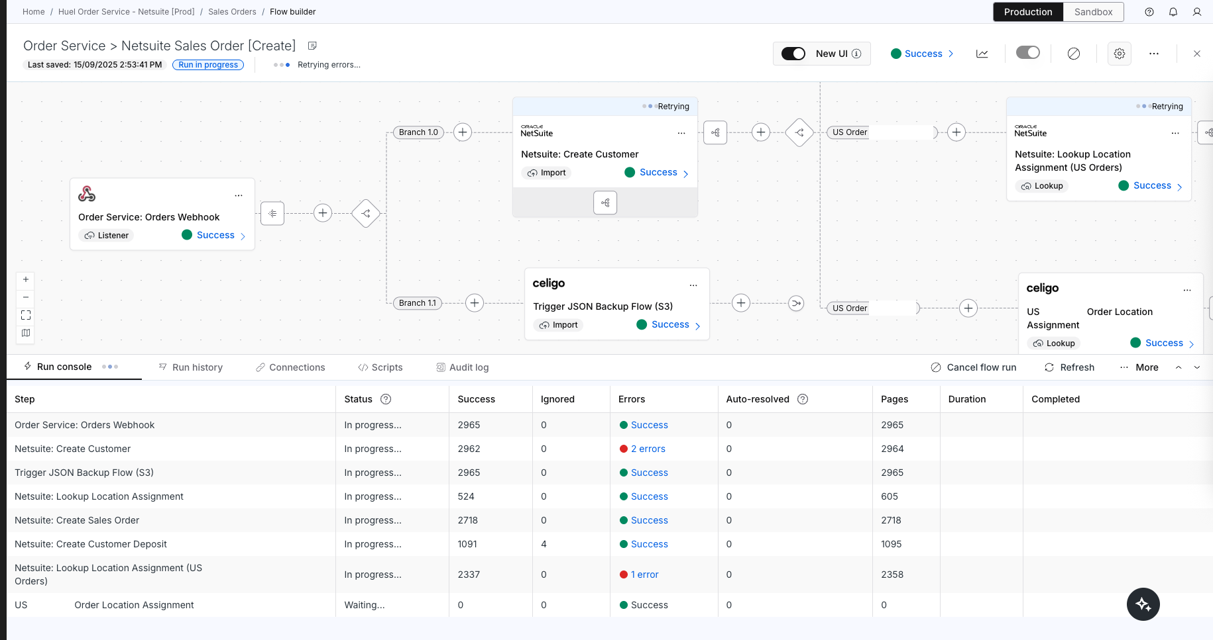1213x640 pixels.
Task: Open the flow analytics chart icon
Action: tap(982, 54)
